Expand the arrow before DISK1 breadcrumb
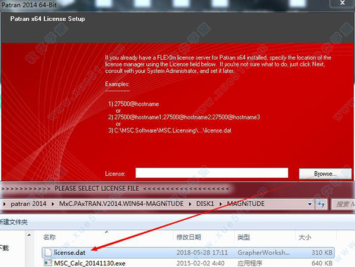This screenshot has height=267, width=355. click(x=190, y=204)
